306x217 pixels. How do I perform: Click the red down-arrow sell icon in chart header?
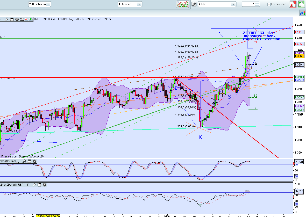tap(26, 19)
